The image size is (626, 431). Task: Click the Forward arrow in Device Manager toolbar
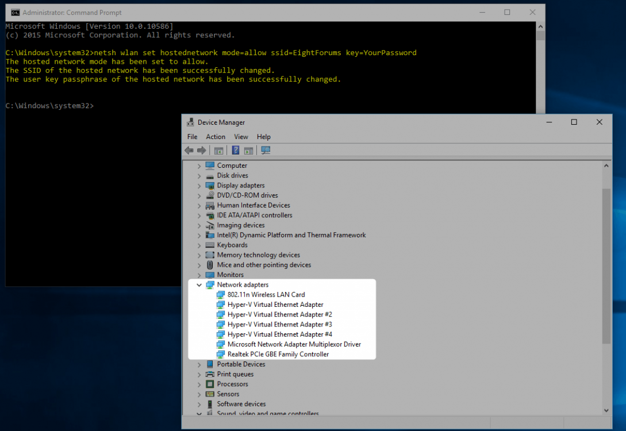click(202, 151)
